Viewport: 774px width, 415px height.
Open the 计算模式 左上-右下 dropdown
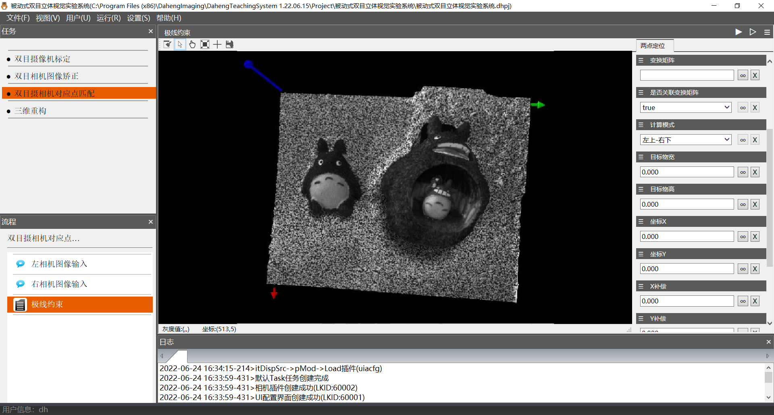686,140
